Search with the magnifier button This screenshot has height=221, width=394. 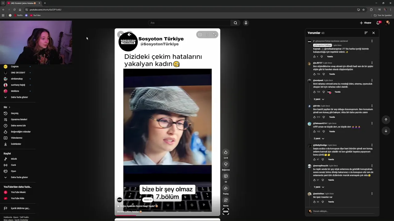pos(235,23)
